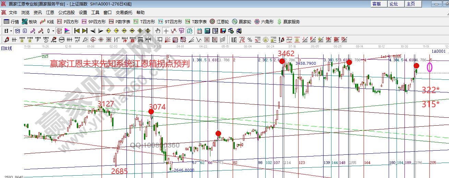Click the 客服 button
This screenshot has height=178, width=449.
click(x=376, y=4)
